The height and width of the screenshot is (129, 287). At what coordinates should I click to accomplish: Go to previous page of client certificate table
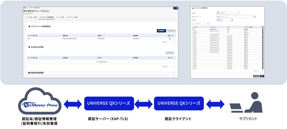point(170,42)
